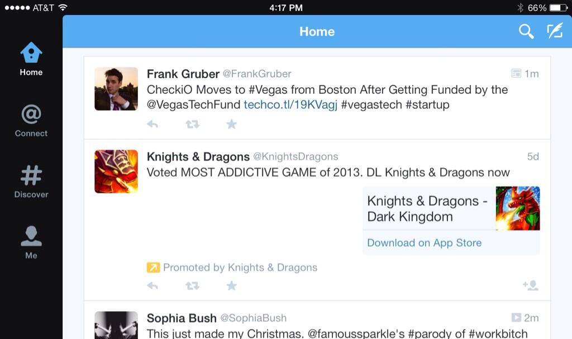The width and height of the screenshot is (572, 339).
Task: Open the techco.tl/19KVagj link
Action: point(290,105)
